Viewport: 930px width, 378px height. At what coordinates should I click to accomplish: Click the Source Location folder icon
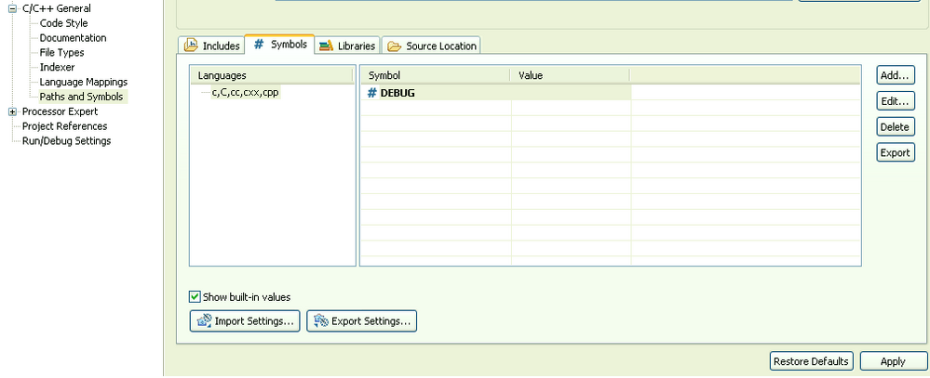[395, 46]
